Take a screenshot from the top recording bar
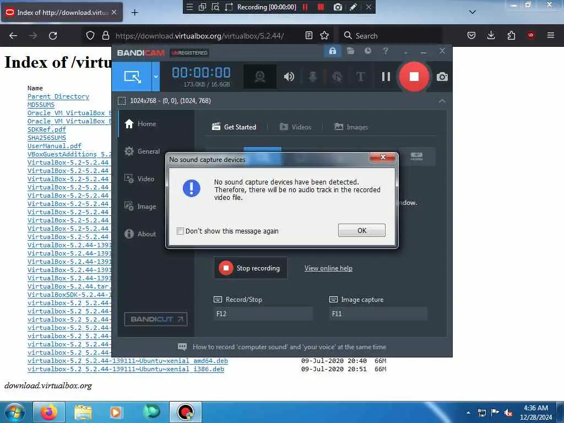This screenshot has height=423, width=564. tap(338, 7)
